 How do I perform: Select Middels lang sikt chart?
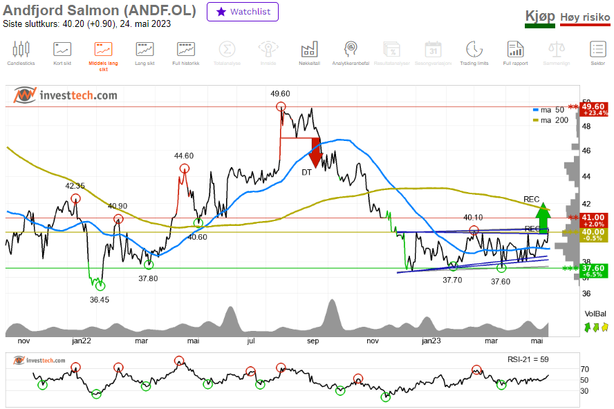(x=103, y=56)
